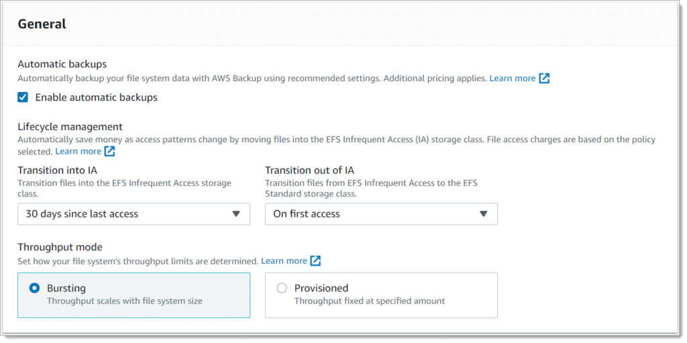The image size is (687, 343).
Task: Select the Provisioned radio button
Action: pos(282,288)
